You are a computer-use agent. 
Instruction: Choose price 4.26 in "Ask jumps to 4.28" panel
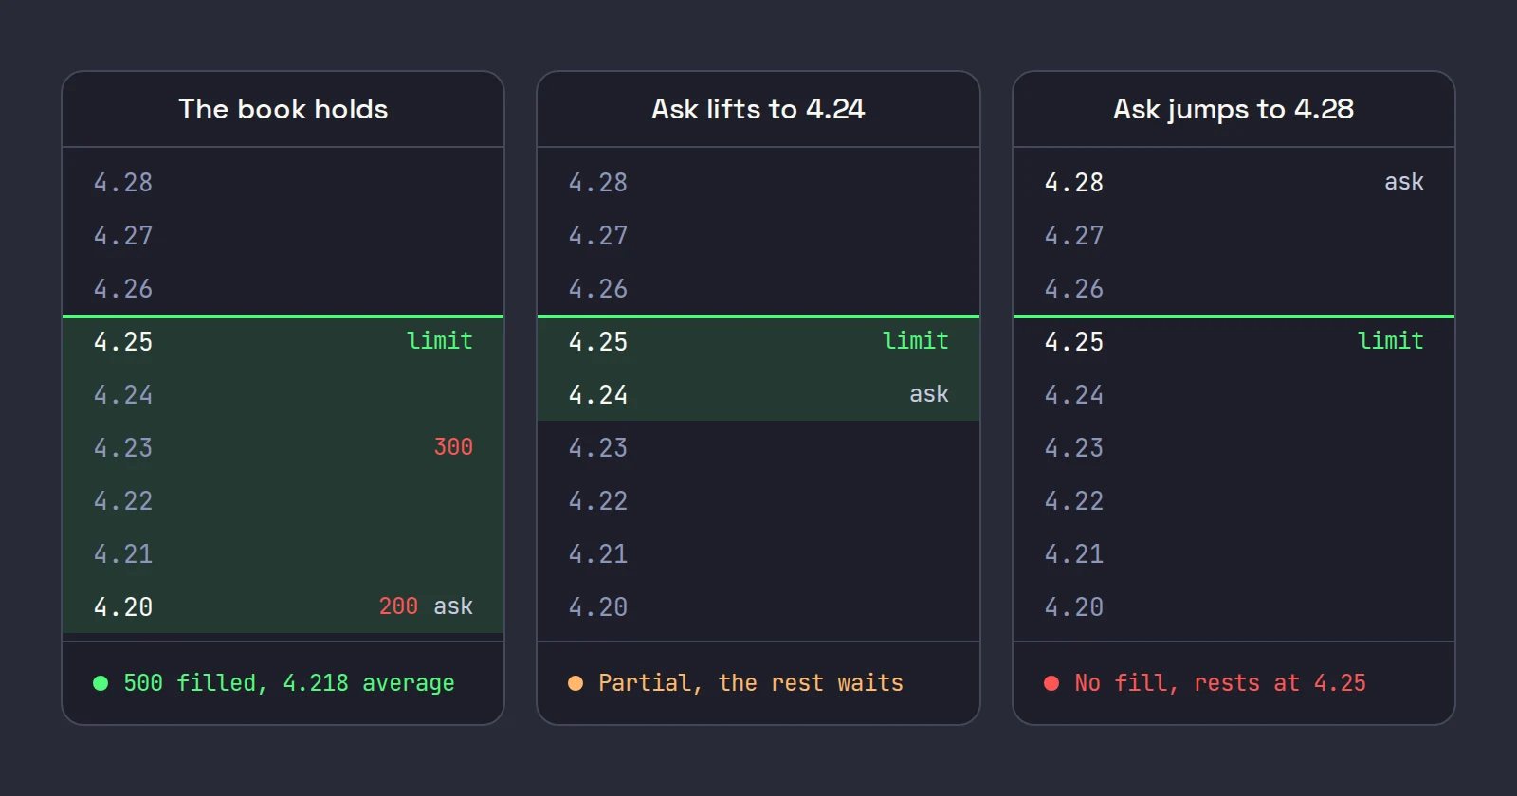1074,288
